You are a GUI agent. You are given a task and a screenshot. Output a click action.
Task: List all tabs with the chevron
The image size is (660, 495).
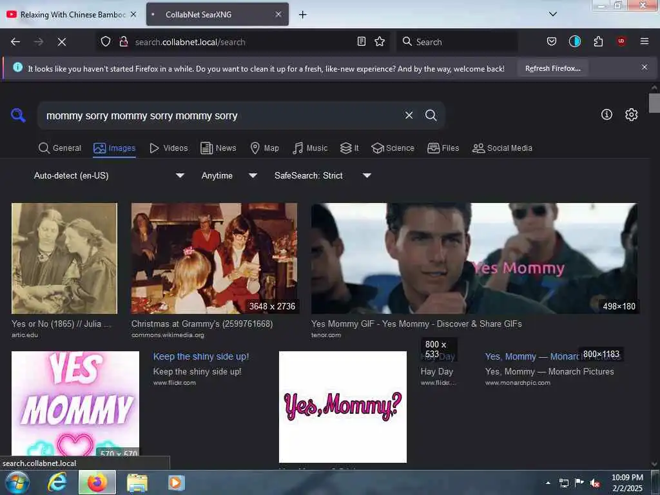point(553,14)
